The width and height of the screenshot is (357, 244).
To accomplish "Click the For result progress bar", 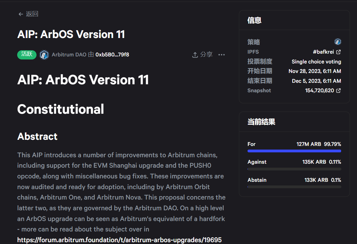I will pos(294,151).
